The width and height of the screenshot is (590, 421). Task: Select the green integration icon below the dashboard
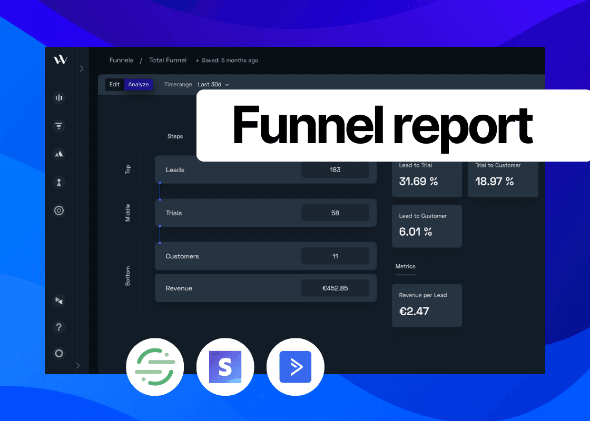click(x=155, y=367)
